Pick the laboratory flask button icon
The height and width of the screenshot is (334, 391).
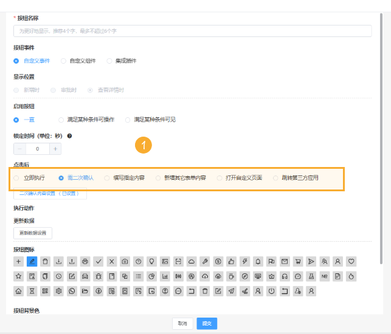[311, 276]
